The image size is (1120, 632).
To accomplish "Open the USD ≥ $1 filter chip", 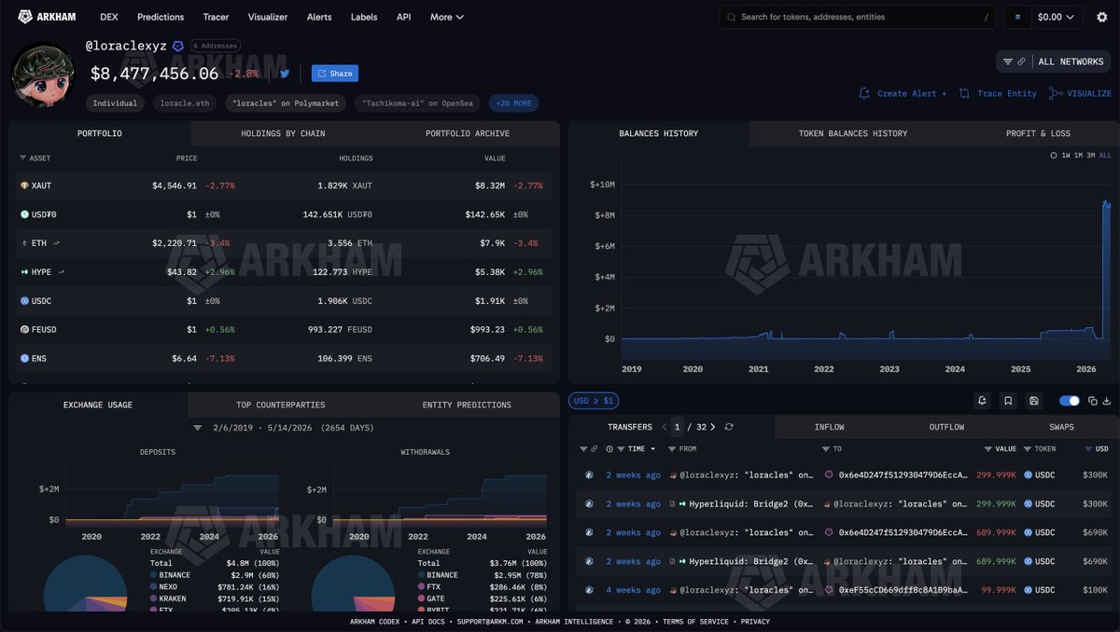I will (x=595, y=401).
